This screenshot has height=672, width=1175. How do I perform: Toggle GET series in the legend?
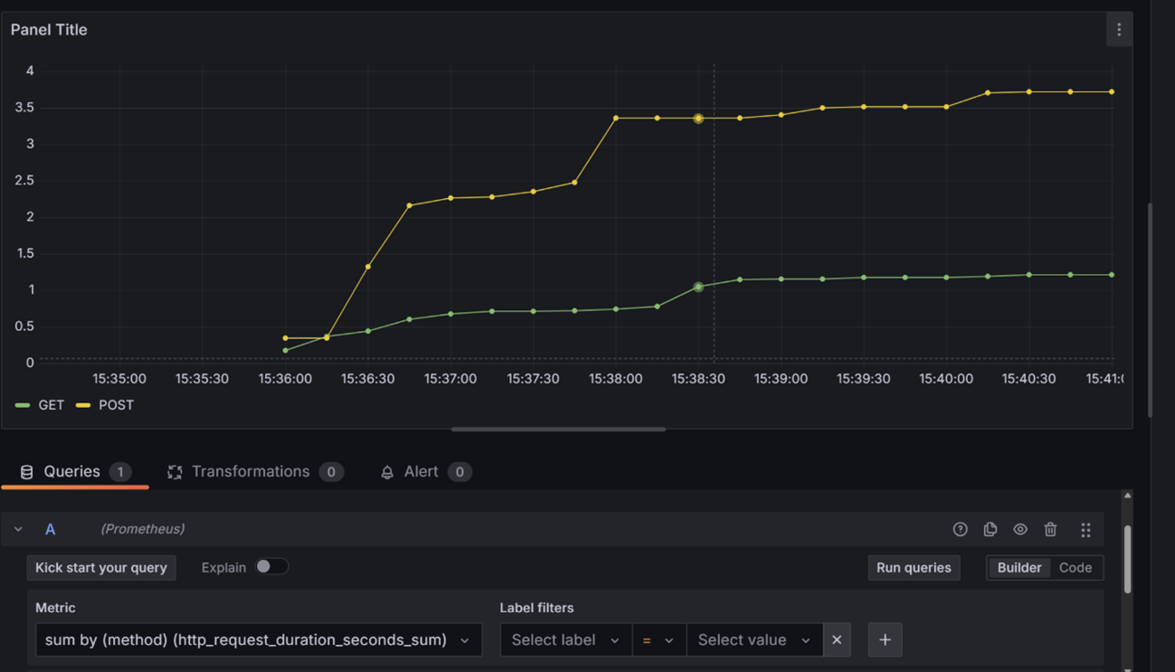tap(41, 405)
